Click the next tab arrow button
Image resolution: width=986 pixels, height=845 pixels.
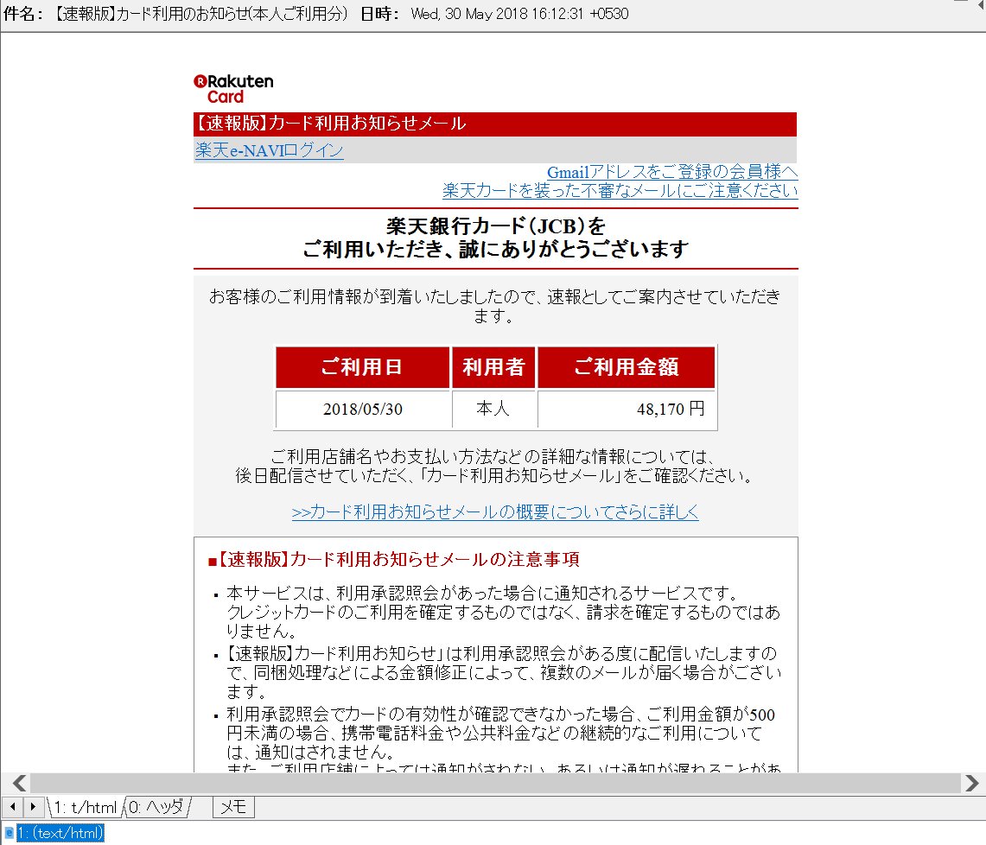[x=33, y=806]
